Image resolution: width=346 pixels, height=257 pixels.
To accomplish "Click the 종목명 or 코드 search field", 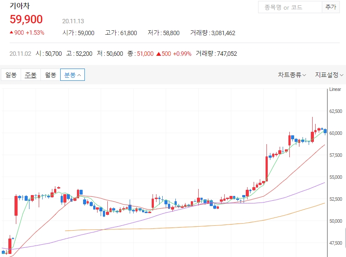I will point(290,7).
